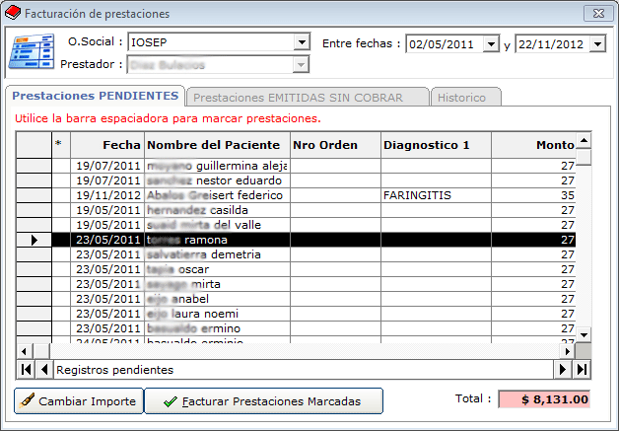
Task: Open the start date 02/05/2011 picker
Action: click(x=491, y=44)
